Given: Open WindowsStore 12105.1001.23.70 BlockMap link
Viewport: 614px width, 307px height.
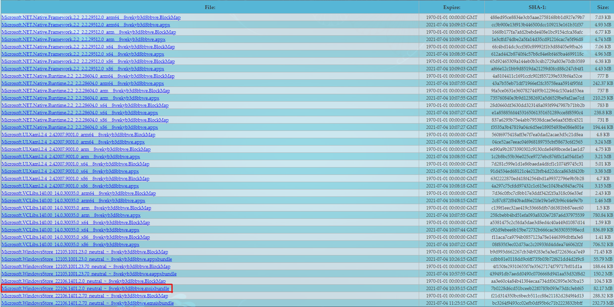Looking at the screenshot, I should pyautogui.click(x=86, y=266).
